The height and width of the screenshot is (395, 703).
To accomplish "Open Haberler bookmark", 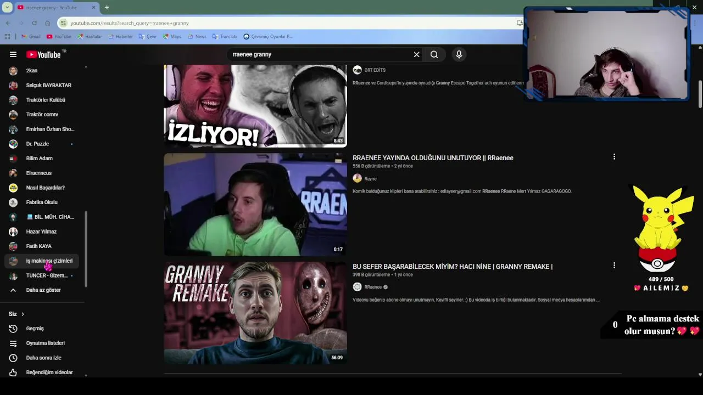I will pos(120,37).
